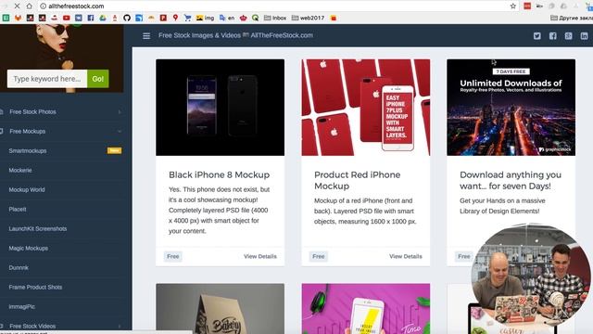The image size is (593, 334).
Task: Open the Twitter icon in site header
Action: pos(537,36)
